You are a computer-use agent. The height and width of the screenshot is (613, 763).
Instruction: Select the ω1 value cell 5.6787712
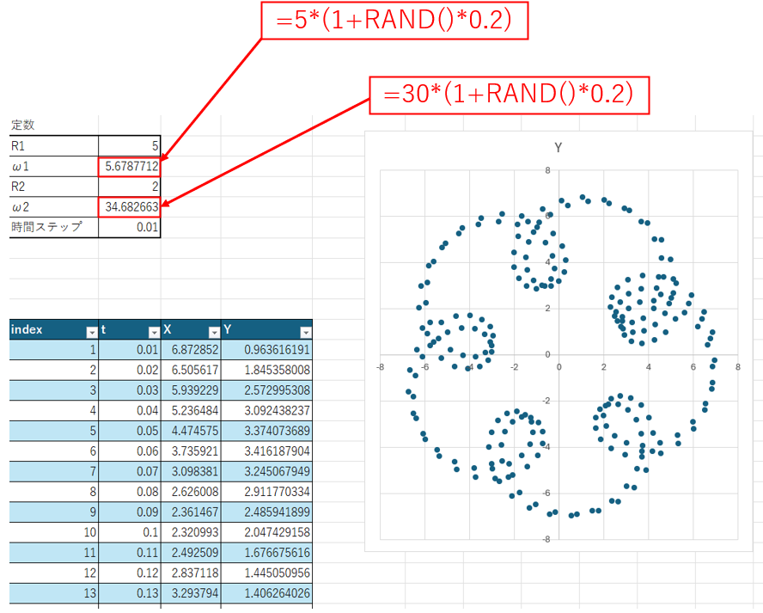pyautogui.click(x=129, y=166)
